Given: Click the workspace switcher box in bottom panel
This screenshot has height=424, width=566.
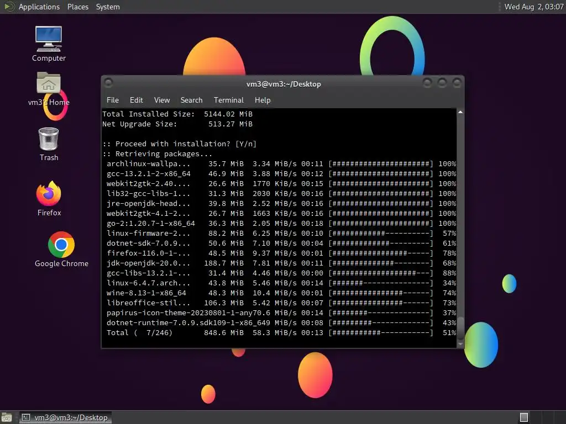Looking at the screenshot, I should [x=524, y=417].
